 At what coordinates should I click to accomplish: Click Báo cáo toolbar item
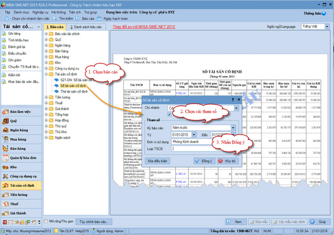[85, 19]
